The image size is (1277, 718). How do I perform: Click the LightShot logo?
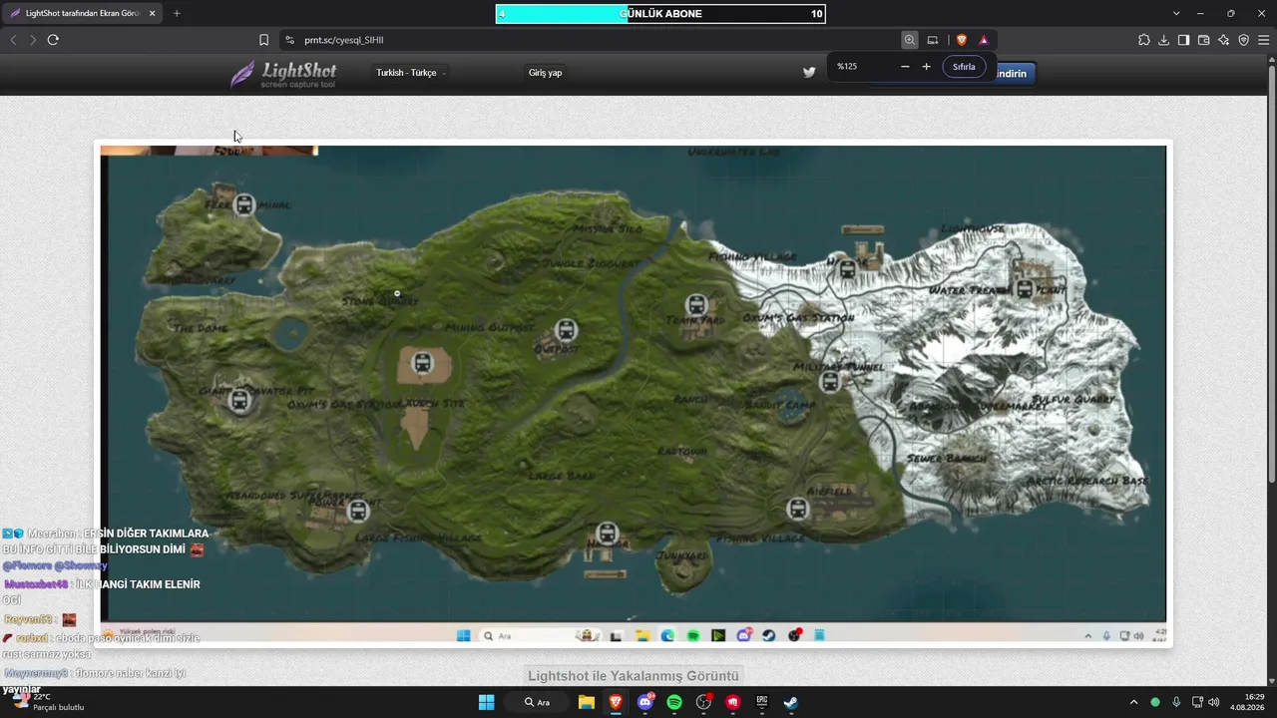click(283, 74)
